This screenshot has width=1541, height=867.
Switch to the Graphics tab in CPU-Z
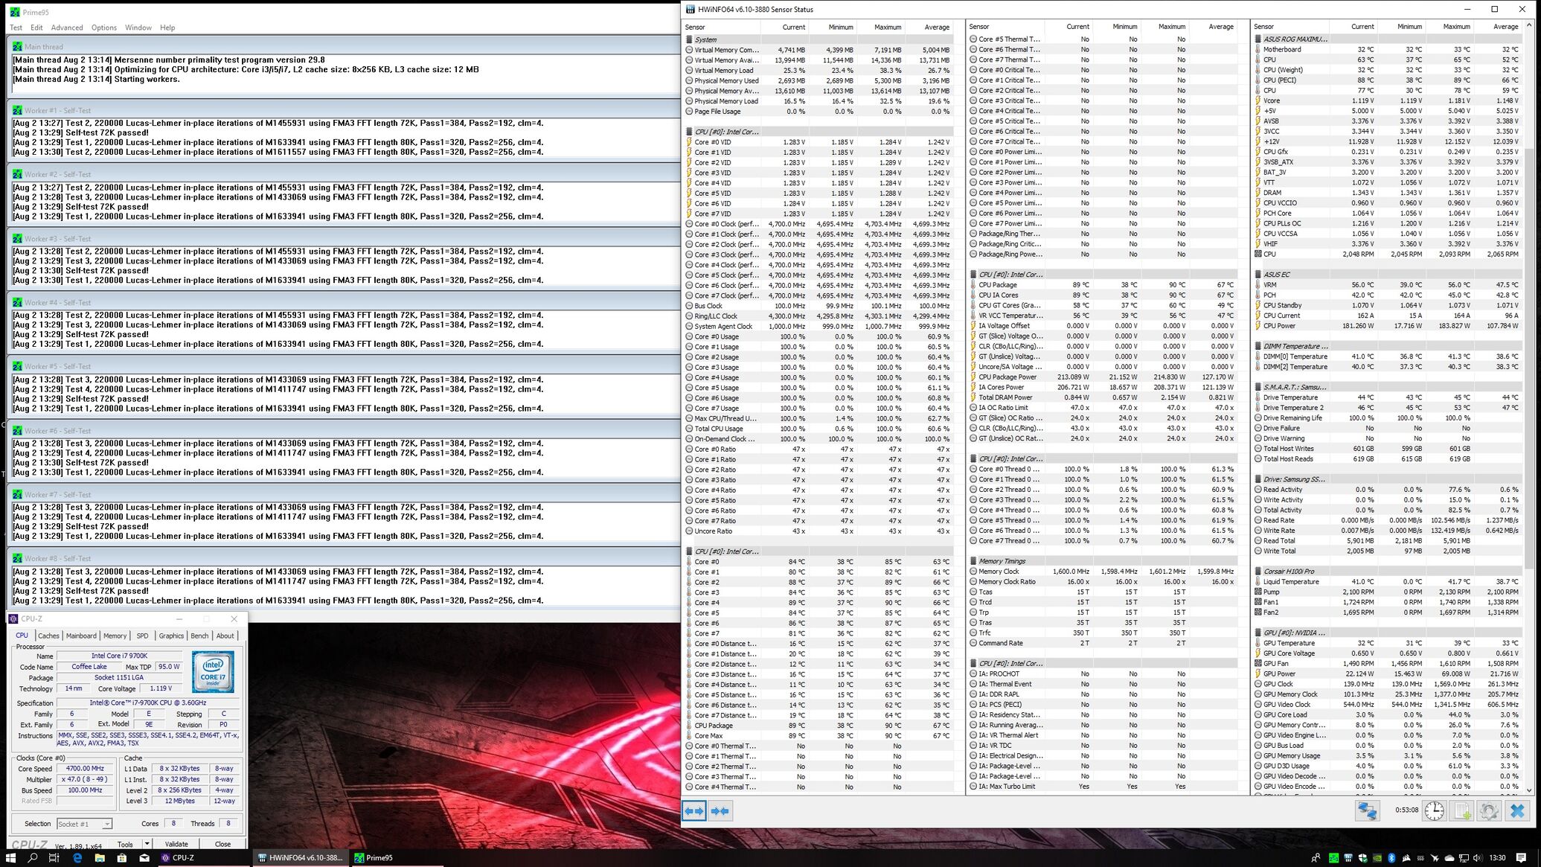click(x=170, y=636)
